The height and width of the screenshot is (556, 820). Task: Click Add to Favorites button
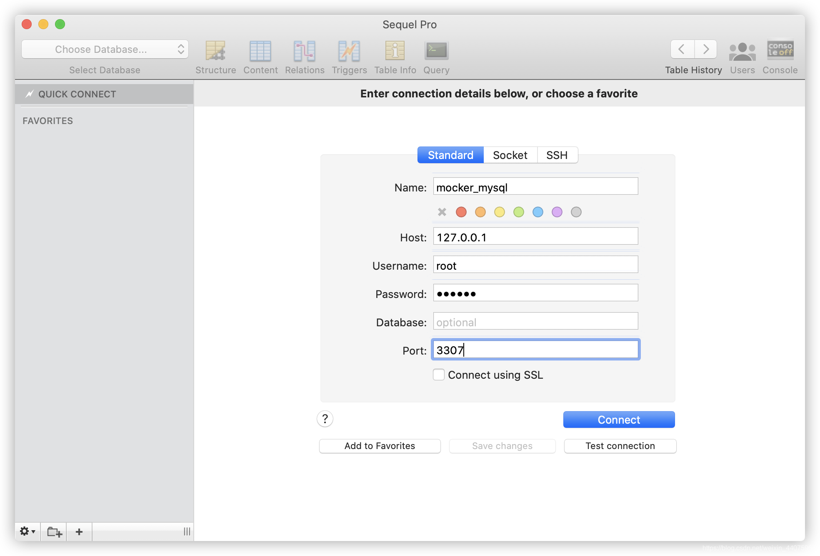(380, 446)
